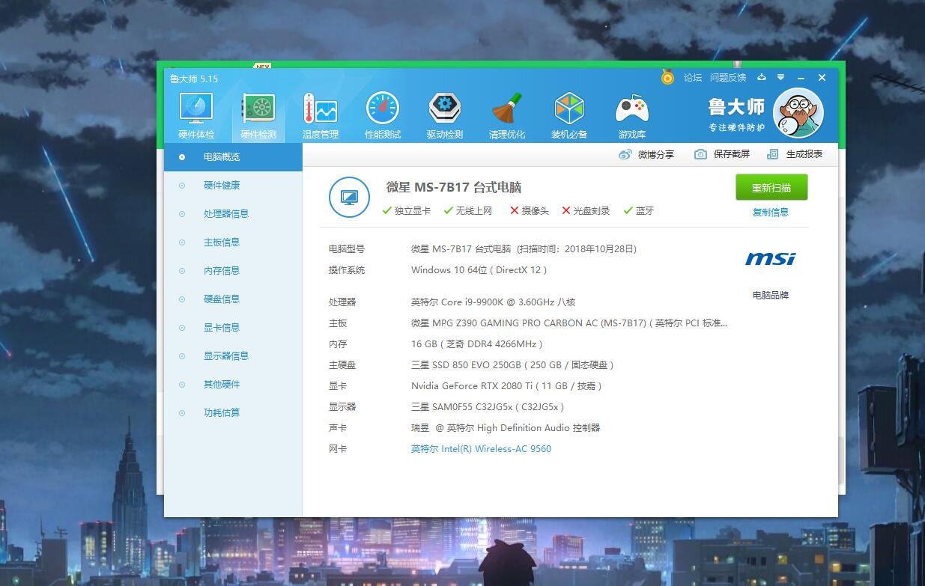The image size is (925, 586).
Task: Open the 驱动检测 driver detection tool
Action: coord(445,112)
